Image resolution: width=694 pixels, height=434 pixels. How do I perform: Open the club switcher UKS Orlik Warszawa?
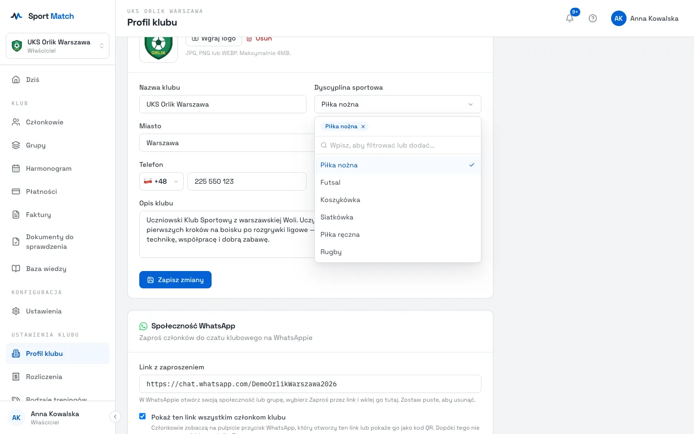(x=57, y=46)
